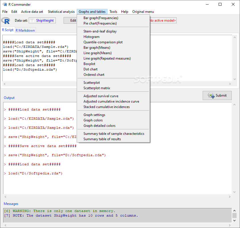Close the Graphs and tables menu
The width and height of the screenshot is (240, 228).
(x=92, y=12)
